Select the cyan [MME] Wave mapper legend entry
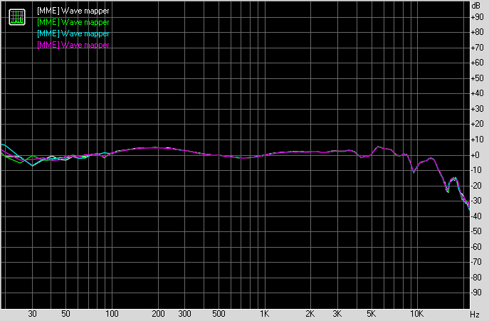 click(x=73, y=33)
